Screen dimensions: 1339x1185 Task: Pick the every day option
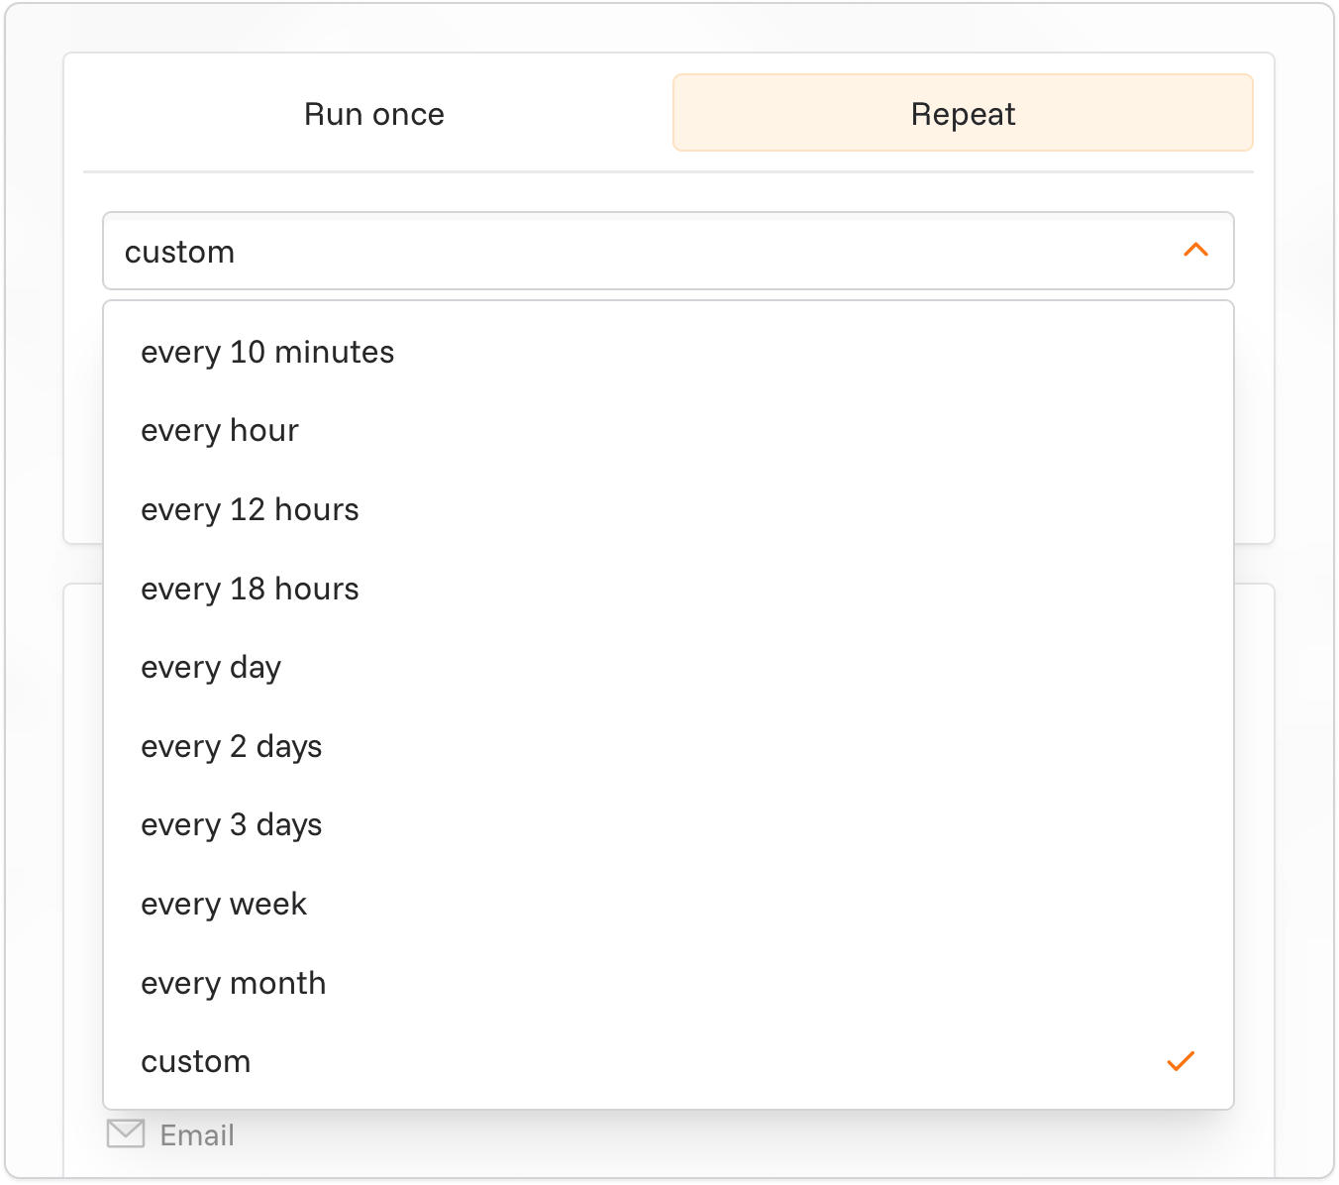pyautogui.click(x=669, y=668)
